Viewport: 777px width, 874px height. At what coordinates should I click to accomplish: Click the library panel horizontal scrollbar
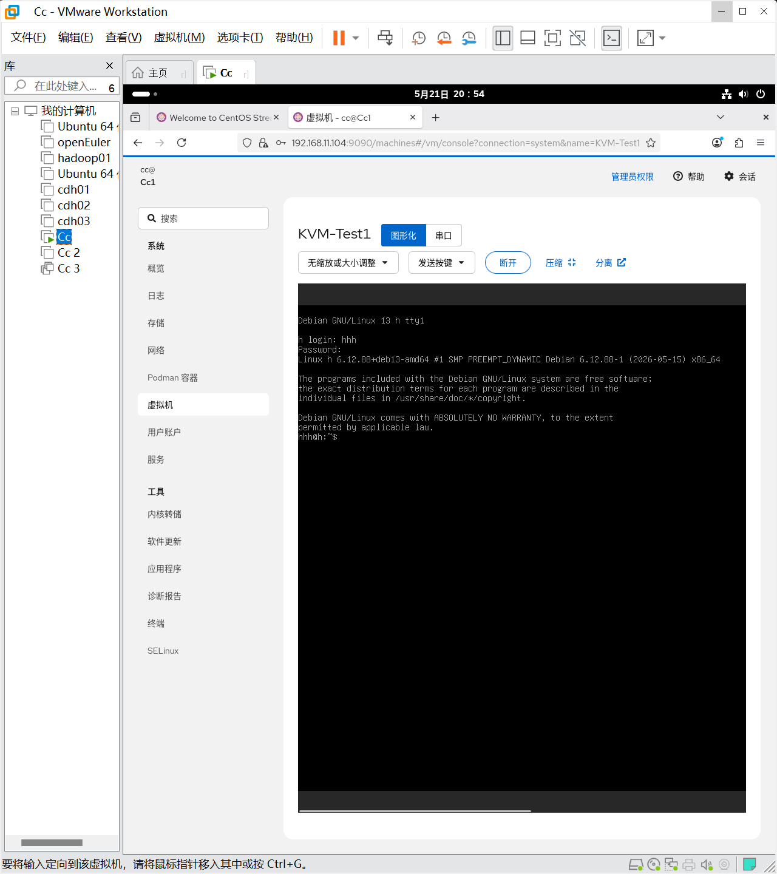pos(52,842)
